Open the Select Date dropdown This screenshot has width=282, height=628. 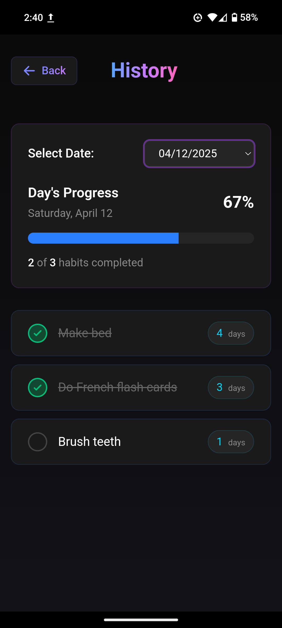[x=199, y=154]
